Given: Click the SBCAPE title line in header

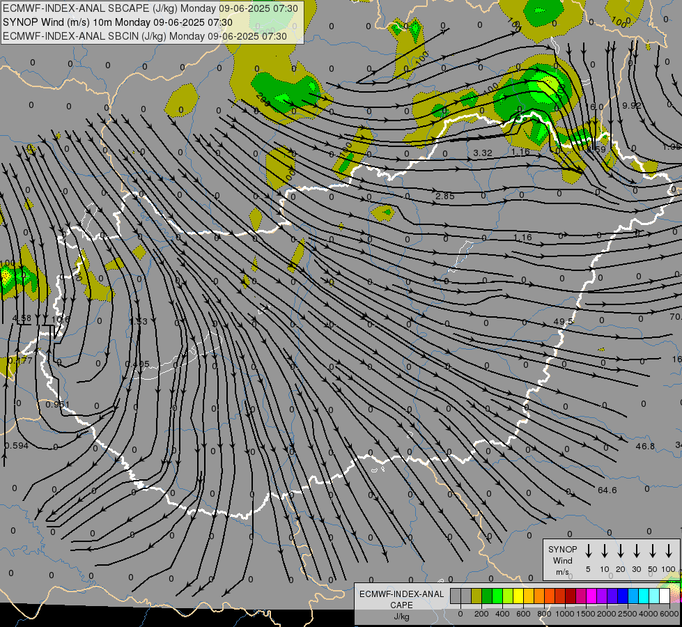Looking at the screenshot, I should pyautogui.click(x=150, y=8).
